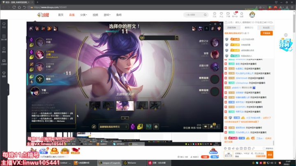Select the 直播 nav item
The height and width of the screenshot is (166, 296).
click(x=72, y=15)
